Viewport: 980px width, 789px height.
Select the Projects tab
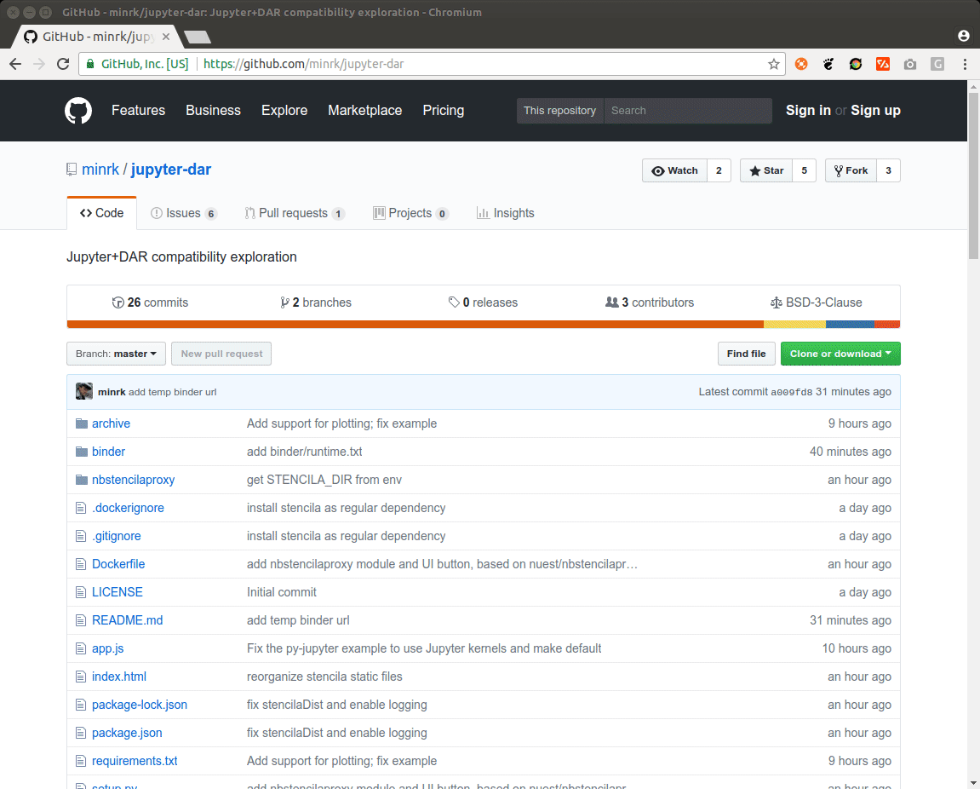[410, 213]
